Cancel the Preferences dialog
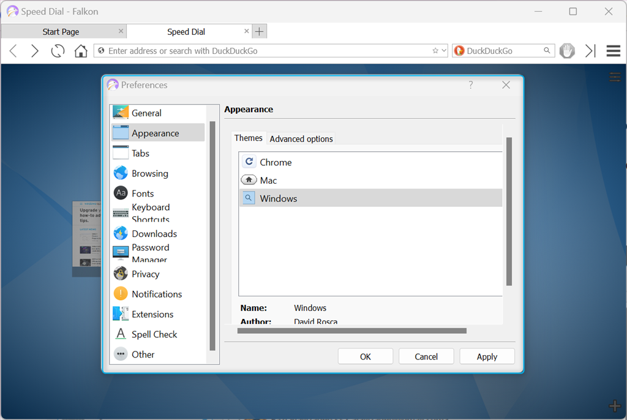This screenshot has width=627, height=420. (x=426, y=356)
